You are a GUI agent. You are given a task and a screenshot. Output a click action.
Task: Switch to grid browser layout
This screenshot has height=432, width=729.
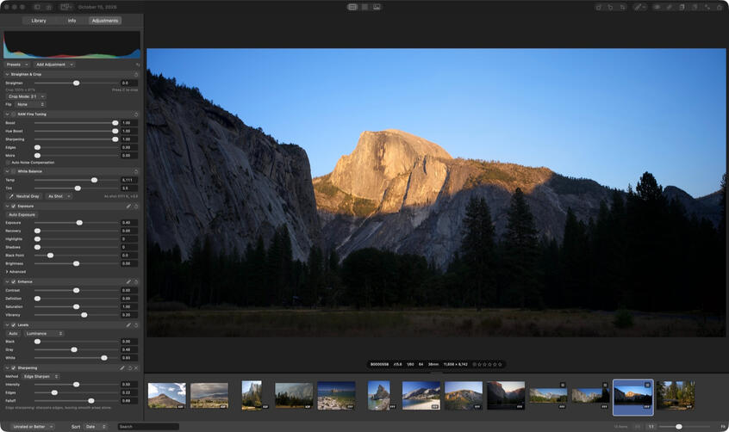point(365,7)
